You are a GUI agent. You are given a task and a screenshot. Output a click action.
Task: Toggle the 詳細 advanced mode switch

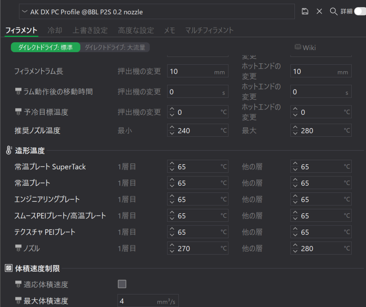(359, 11)
